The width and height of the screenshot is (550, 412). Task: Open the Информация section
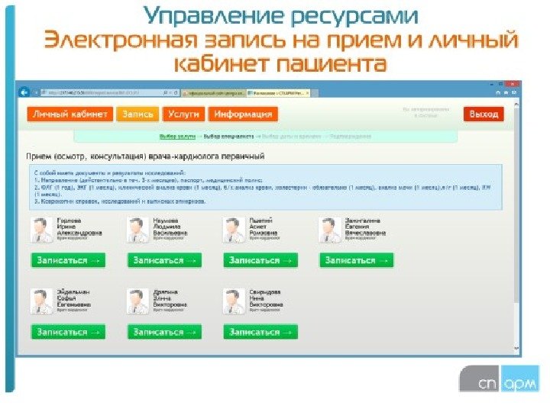[x=243, y=114]
